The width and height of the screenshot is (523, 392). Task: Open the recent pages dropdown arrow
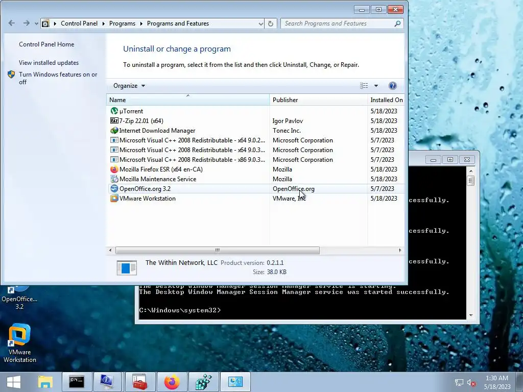[x=36, y=23]
